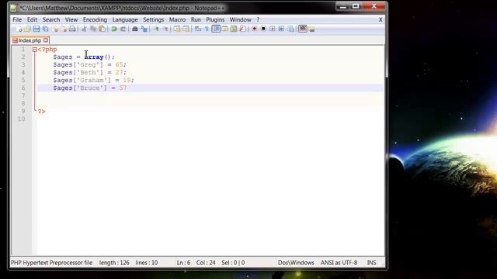Open the Settings menu
The height and width of the screenshot is (279, 497).
click(x=154, y=19)
